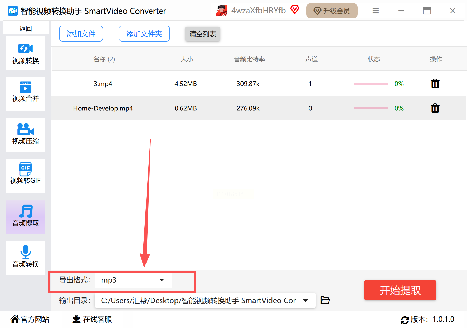Image resolution: width=467 pixels, height=328 pixels.
Task: Delete the 3.mp4 row with trash icon
Action: (x=435, y=84)
